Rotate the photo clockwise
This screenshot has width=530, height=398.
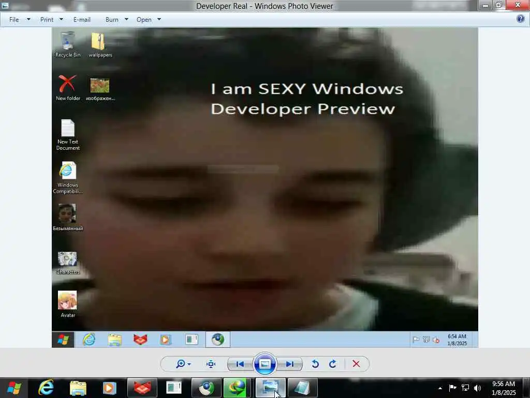pyautogui.click(x=333, y=364)
